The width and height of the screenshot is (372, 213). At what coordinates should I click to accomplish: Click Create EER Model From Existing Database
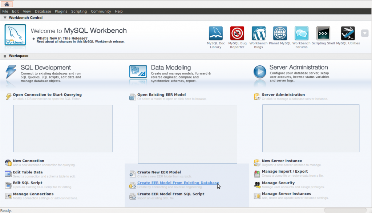click(178, 183)
